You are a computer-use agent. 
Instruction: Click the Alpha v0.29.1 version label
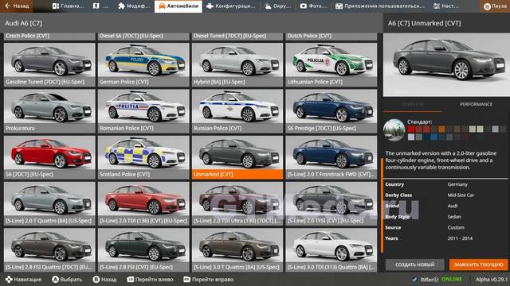pos(491,279)
